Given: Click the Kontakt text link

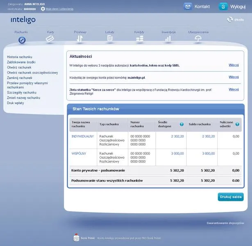Looking at the screenshot, I should pyautogui.click(x=202, y=7).
